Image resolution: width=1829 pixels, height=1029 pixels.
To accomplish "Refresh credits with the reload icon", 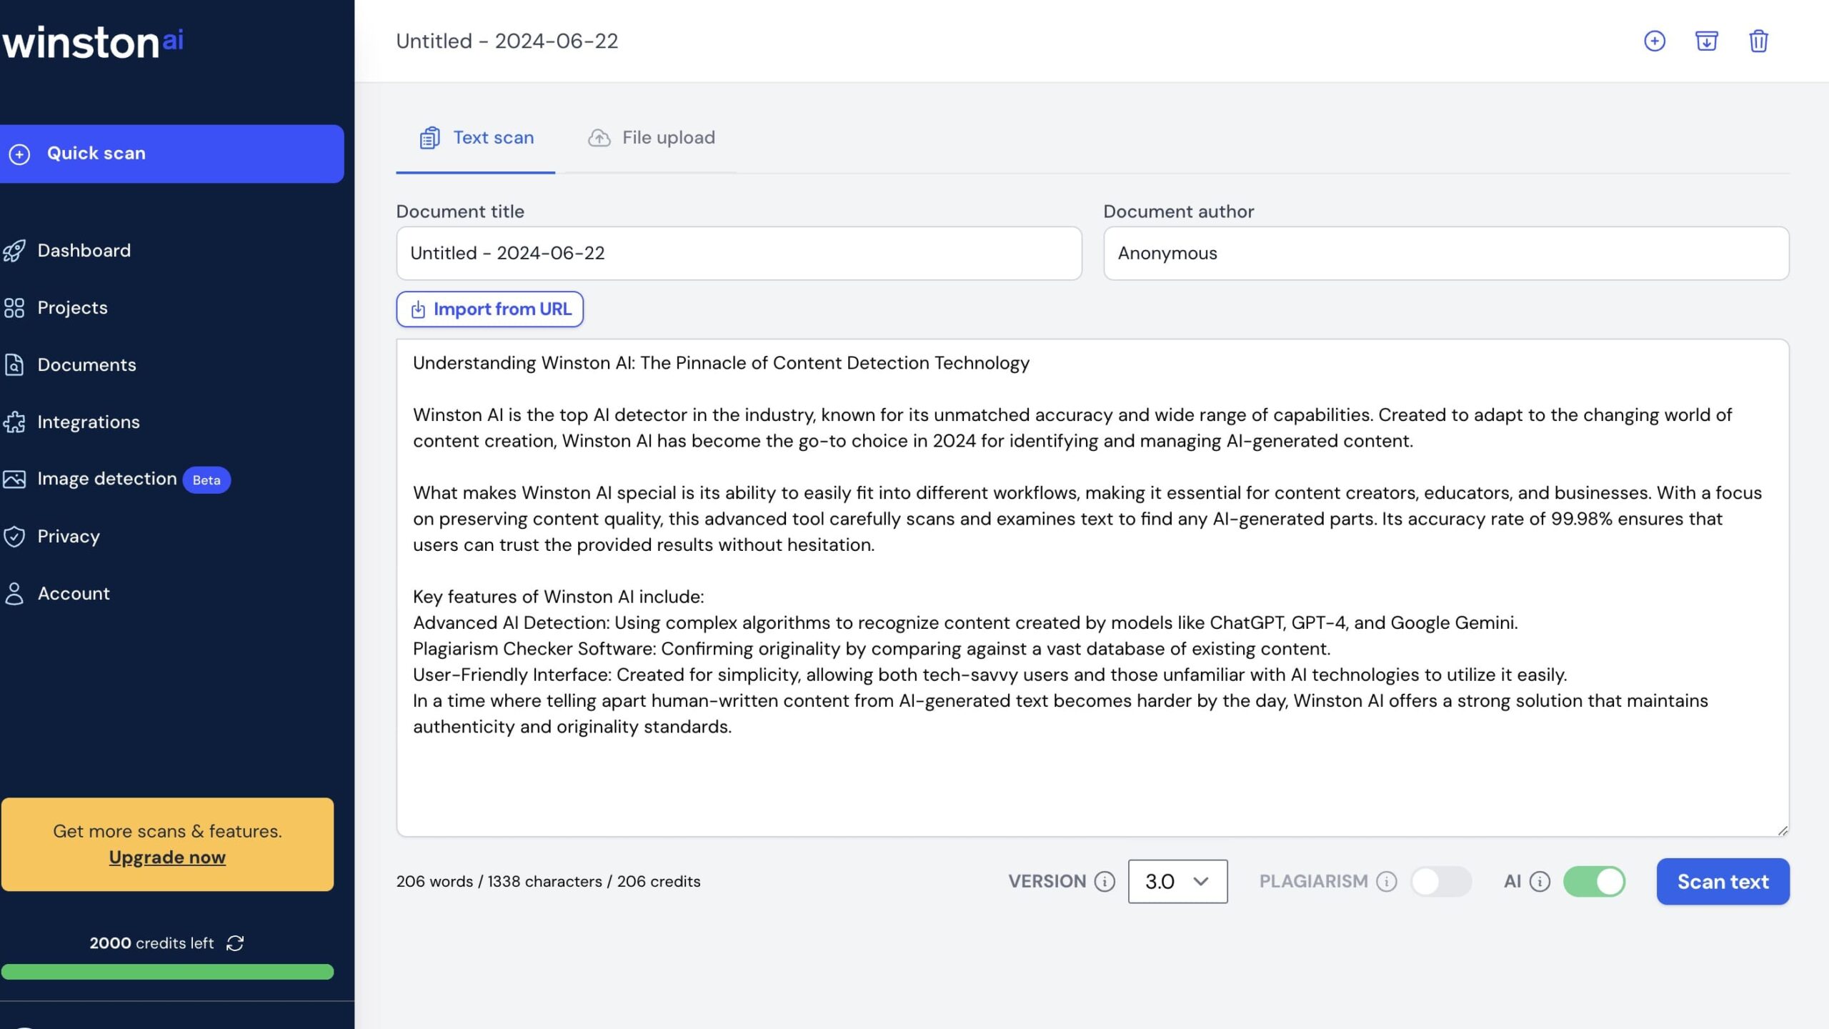I will (x=235, y=943).
